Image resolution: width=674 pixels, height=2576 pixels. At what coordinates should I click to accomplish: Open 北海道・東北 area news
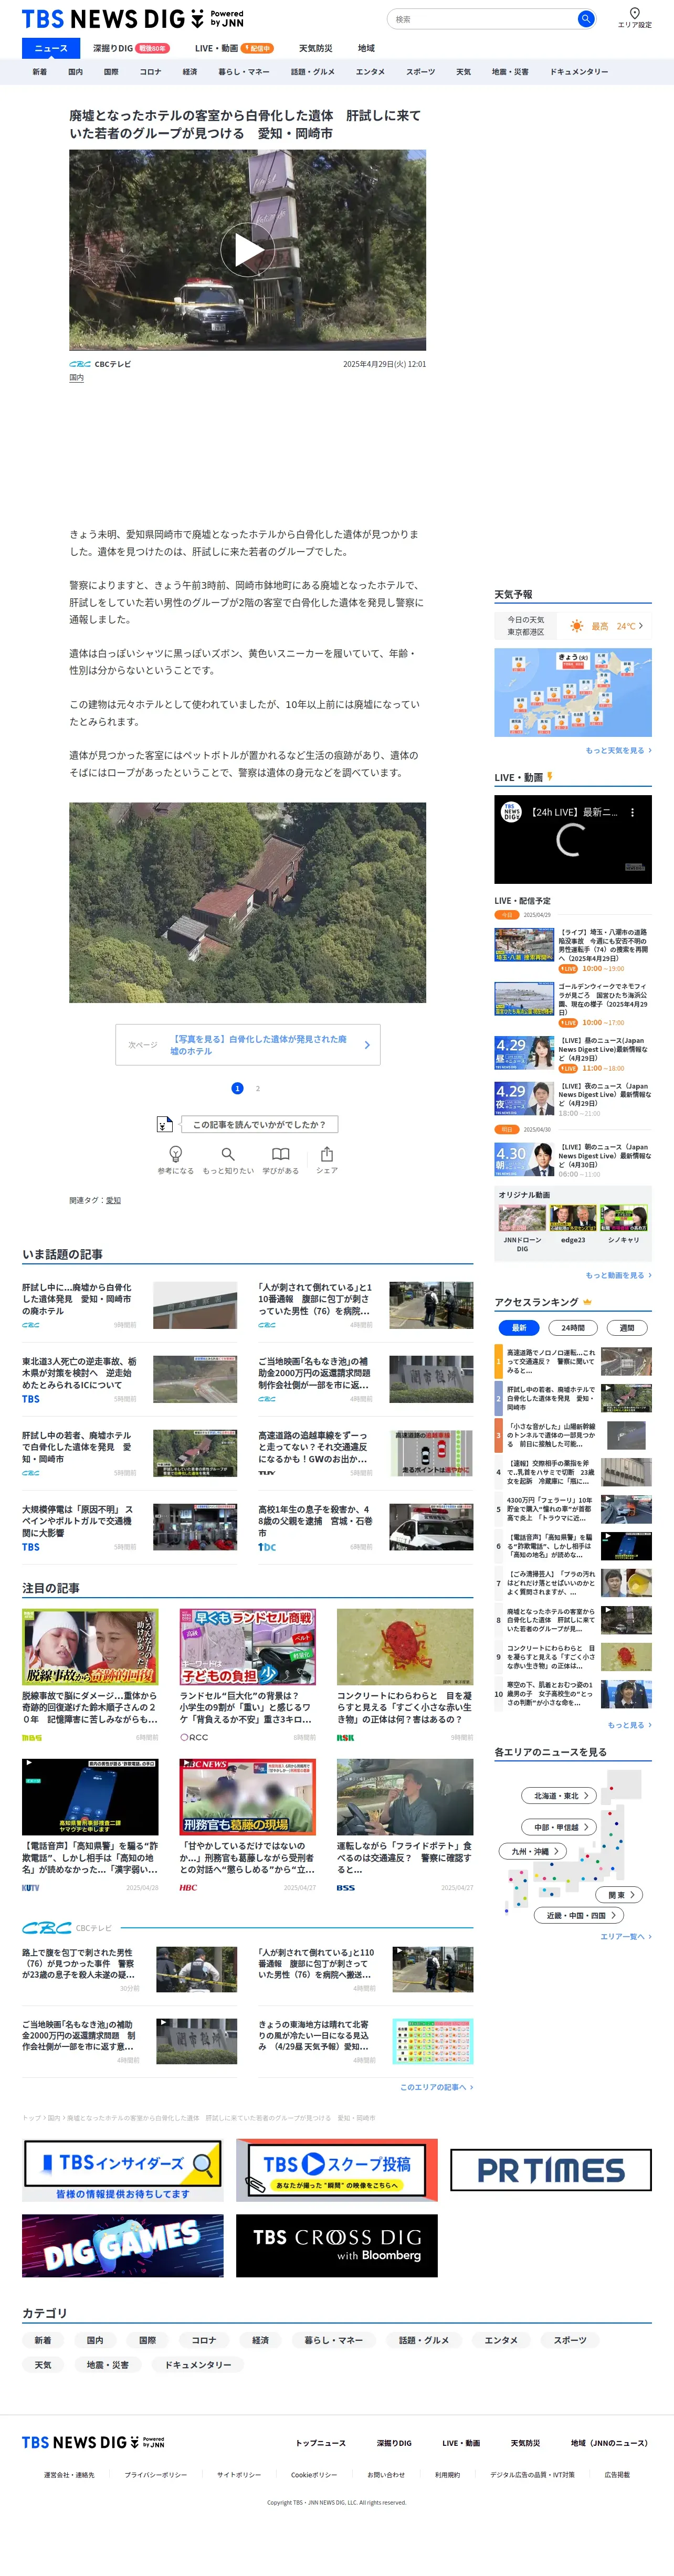click(x=559, y=1796)
